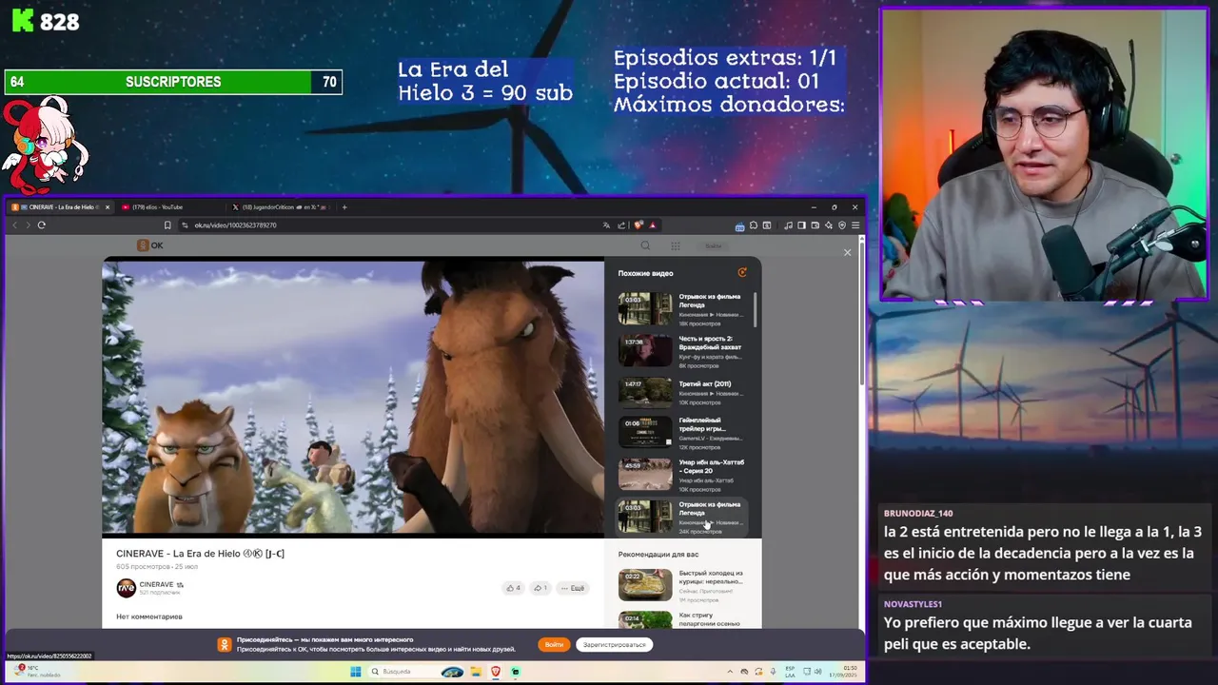The width and height of the screenshot is (1218, 685).
Task: Click the OK site search magnifier
Action: coord(645,245)
